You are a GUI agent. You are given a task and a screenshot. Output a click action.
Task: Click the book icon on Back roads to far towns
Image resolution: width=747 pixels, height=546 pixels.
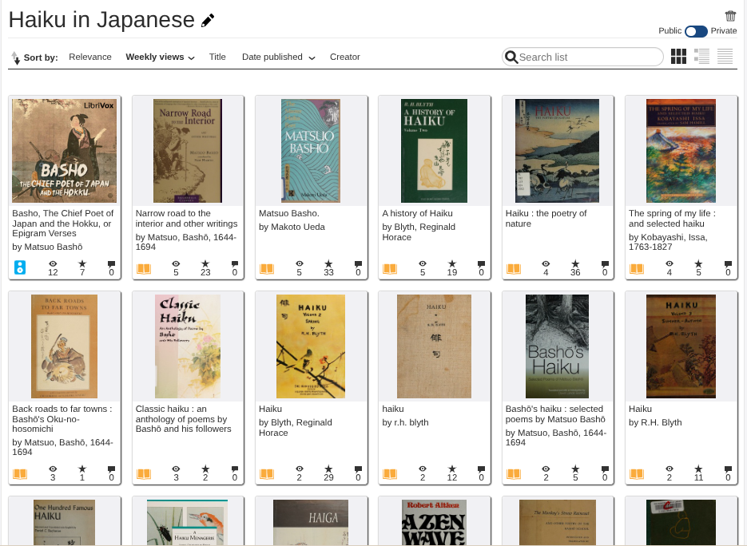tap(19, 474)
